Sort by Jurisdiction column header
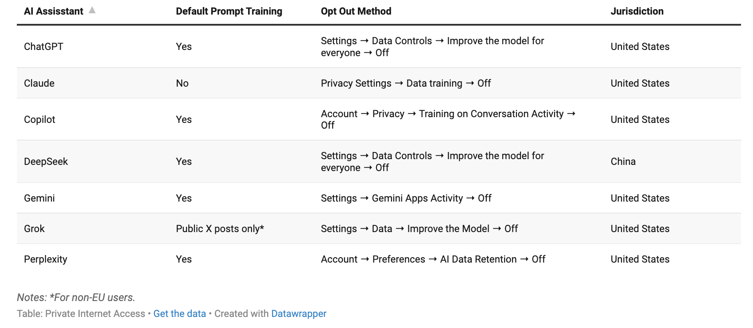 637,11
